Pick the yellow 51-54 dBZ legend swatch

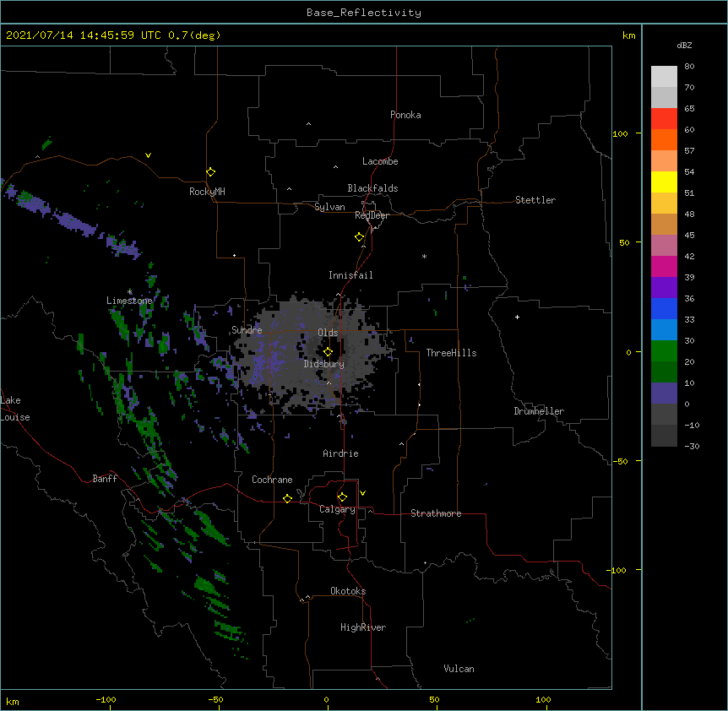664,182
